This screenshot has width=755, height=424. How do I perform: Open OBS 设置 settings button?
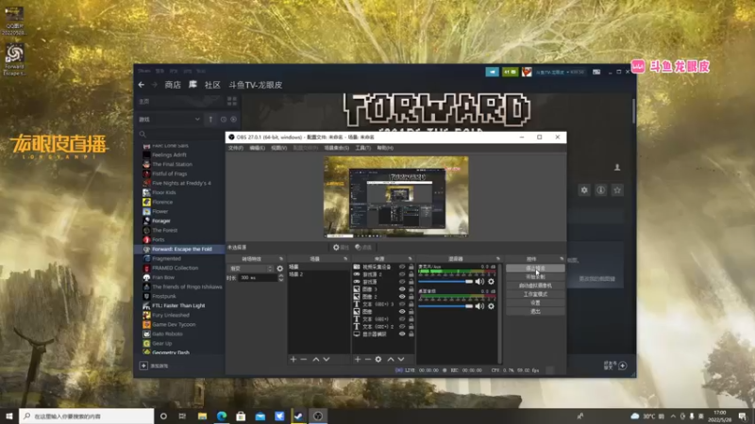pyautogui.click(x=535, y=302)
